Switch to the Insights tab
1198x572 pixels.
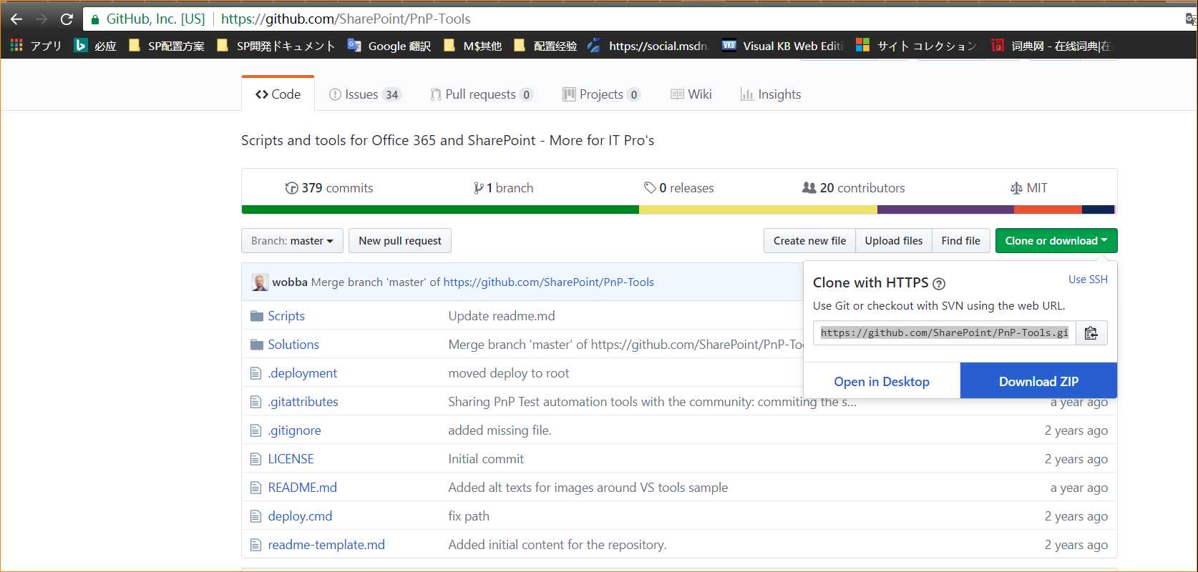[771, 94]
